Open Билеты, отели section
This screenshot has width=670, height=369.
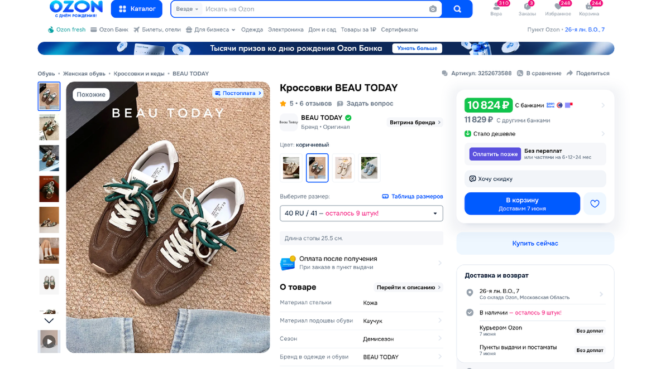coord(157,30)
